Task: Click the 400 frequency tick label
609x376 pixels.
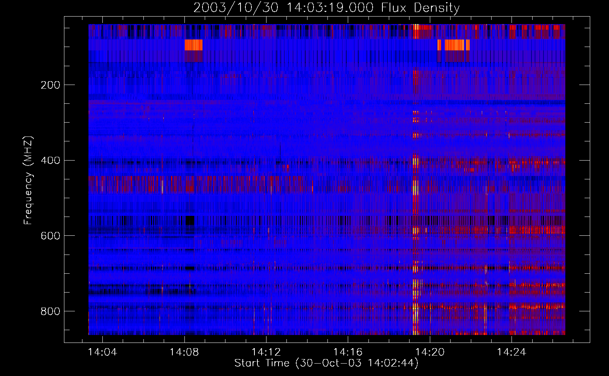Action: click(50, 161)
